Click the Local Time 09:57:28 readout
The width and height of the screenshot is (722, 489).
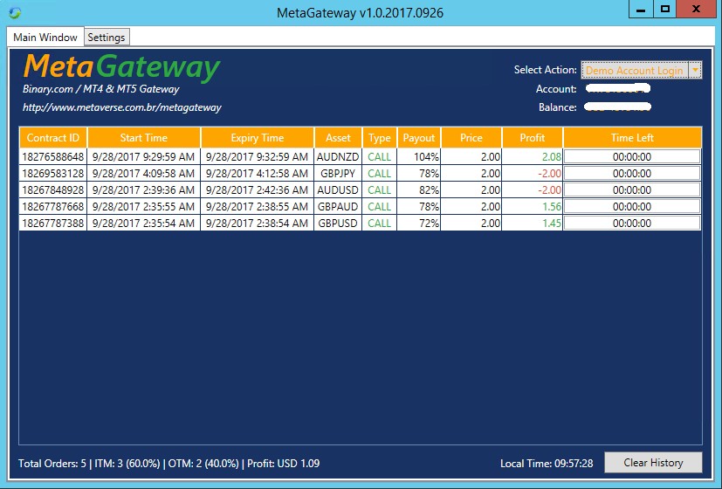[x=547, y=463]
